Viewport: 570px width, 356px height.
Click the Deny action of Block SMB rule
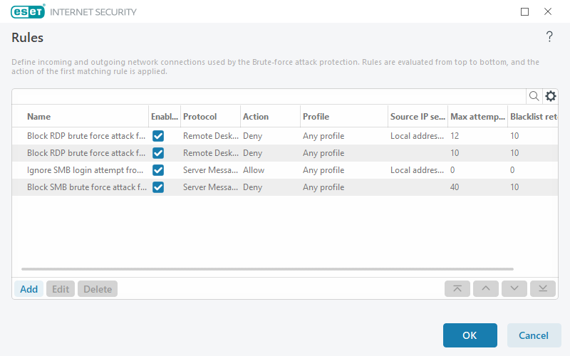pos(253,187)
